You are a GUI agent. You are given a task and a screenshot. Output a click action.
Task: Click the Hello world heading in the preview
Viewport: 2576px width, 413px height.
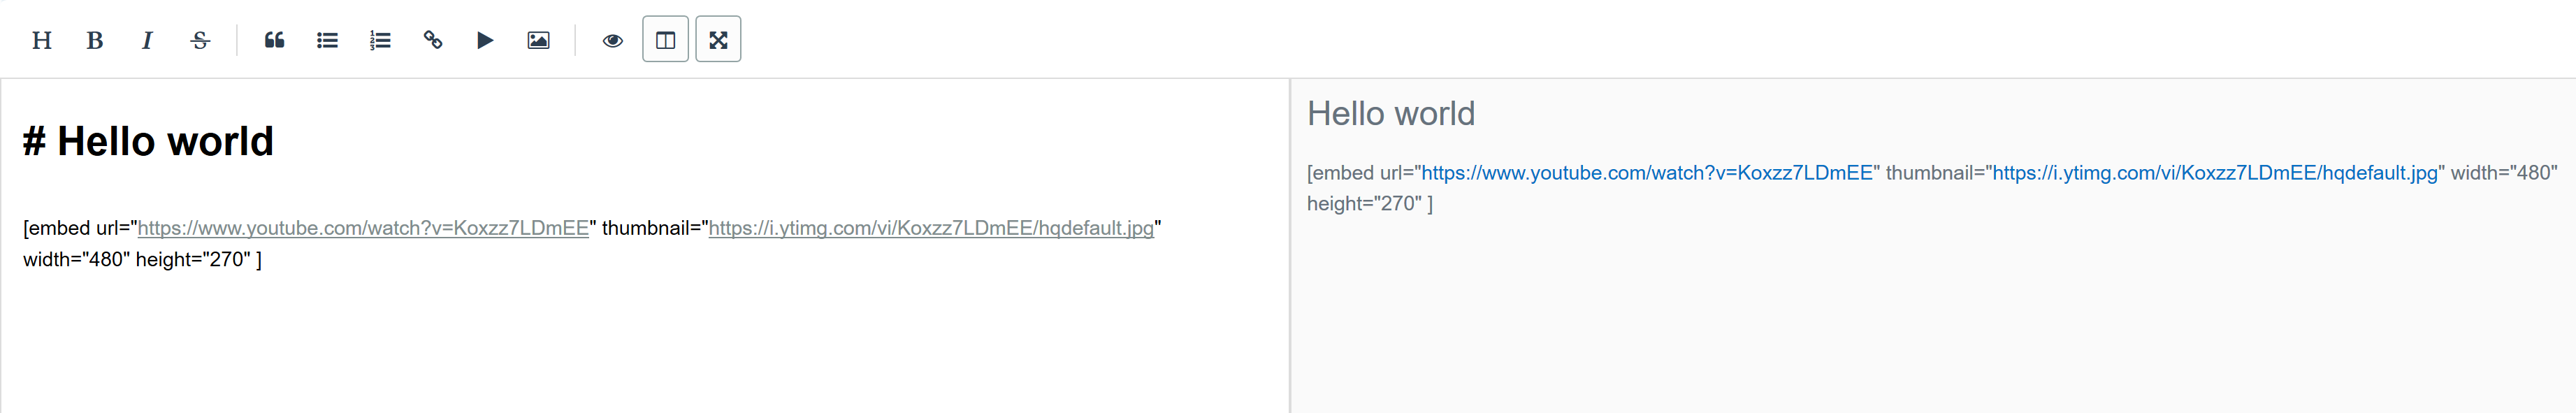coord(1392,113)
